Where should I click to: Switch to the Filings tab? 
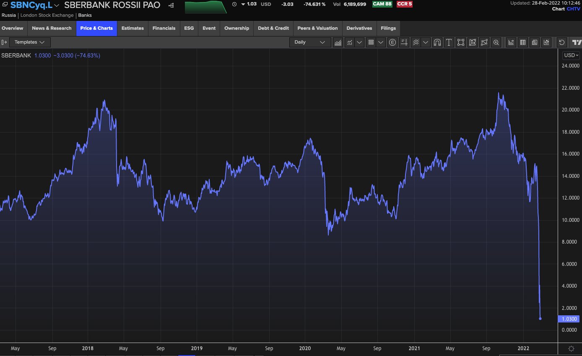coord(388,29)
